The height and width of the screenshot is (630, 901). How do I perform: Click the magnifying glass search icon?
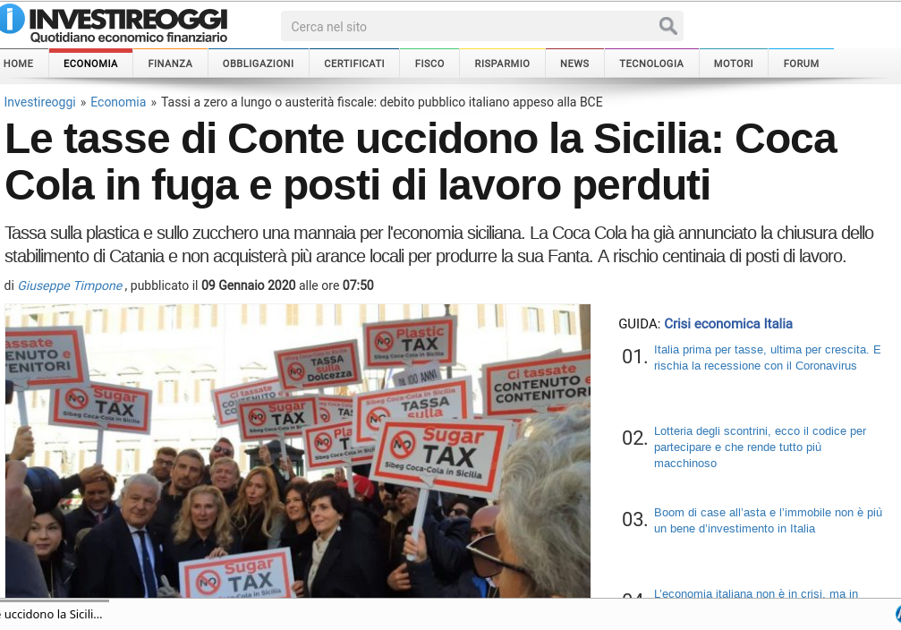tap(667, 26)
